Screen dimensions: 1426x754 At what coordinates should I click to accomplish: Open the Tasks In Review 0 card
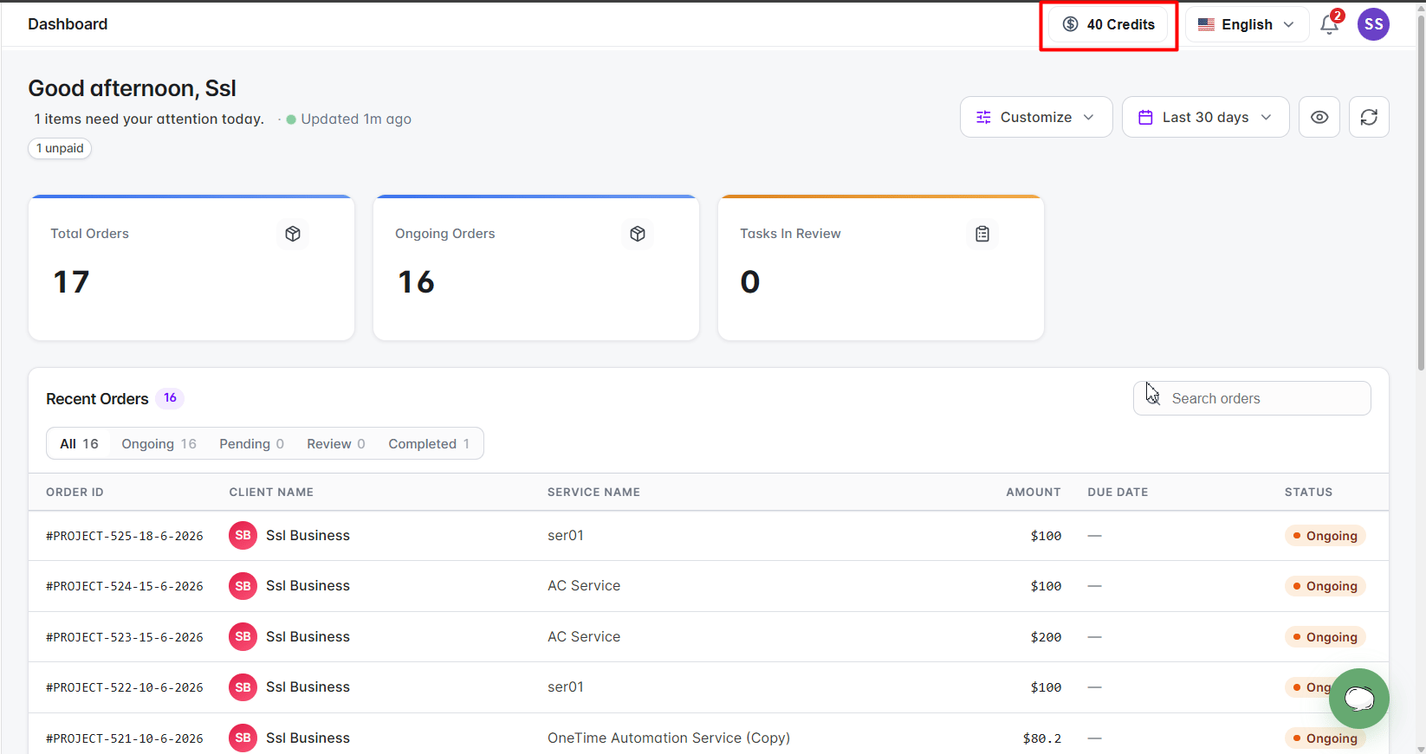tap(881, 267)
